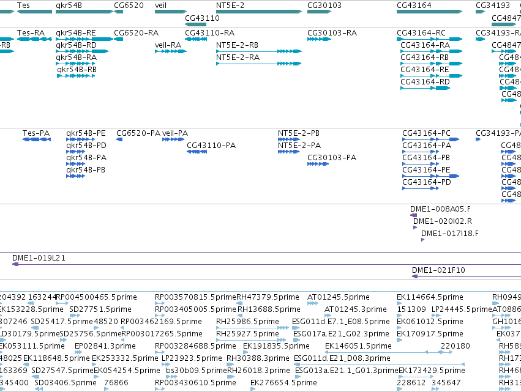Select EST ESG011d.E7.1_E08.5prime
The width and height of the screenshot is (521, 392).
click(296, 328)
